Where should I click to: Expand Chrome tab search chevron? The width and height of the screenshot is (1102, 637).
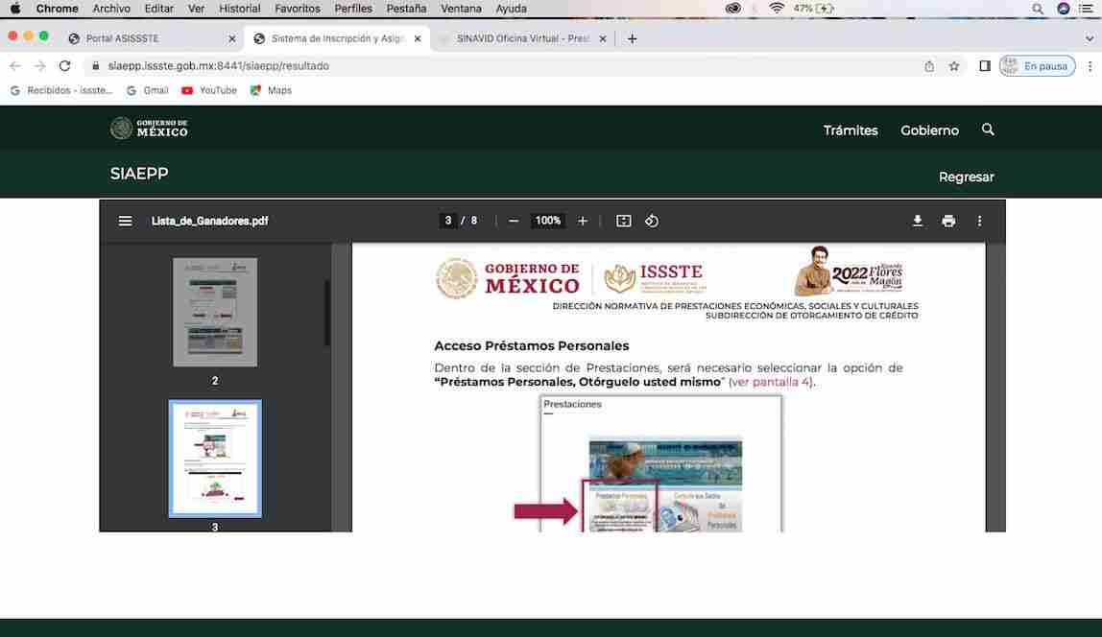pyautogui.click(x=1090, y=38)
